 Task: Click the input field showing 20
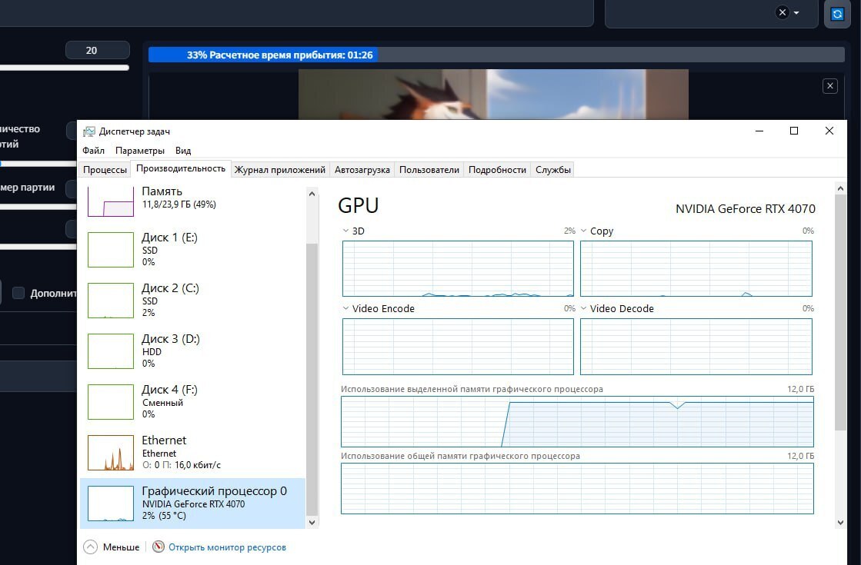(98, 50)
